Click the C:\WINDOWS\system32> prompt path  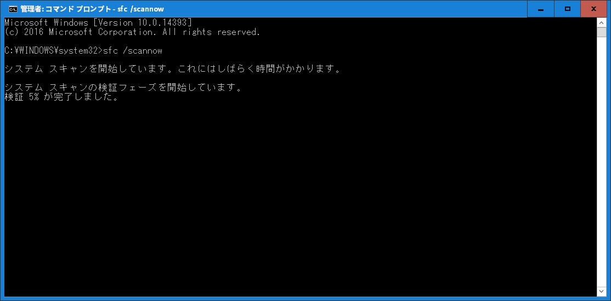click(53, 50)
